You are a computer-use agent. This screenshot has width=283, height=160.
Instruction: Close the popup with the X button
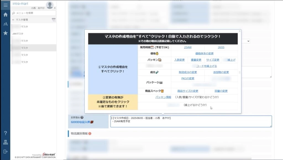240,31
